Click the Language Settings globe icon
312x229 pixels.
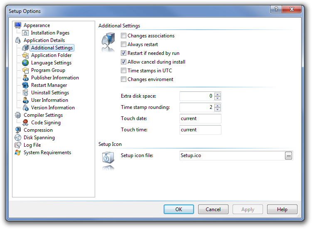pos(26,63)
